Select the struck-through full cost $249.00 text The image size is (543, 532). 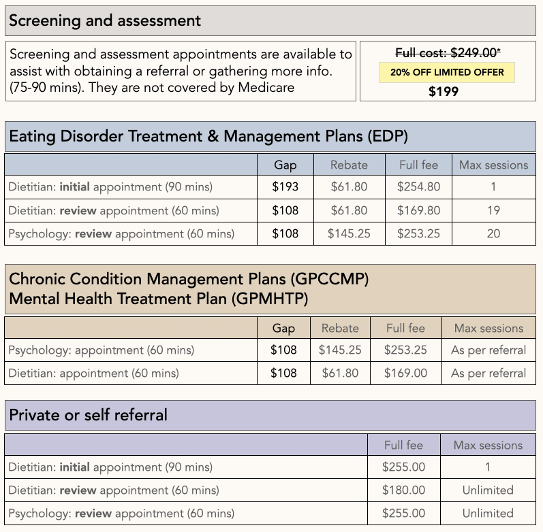click(x=447, y=54)
